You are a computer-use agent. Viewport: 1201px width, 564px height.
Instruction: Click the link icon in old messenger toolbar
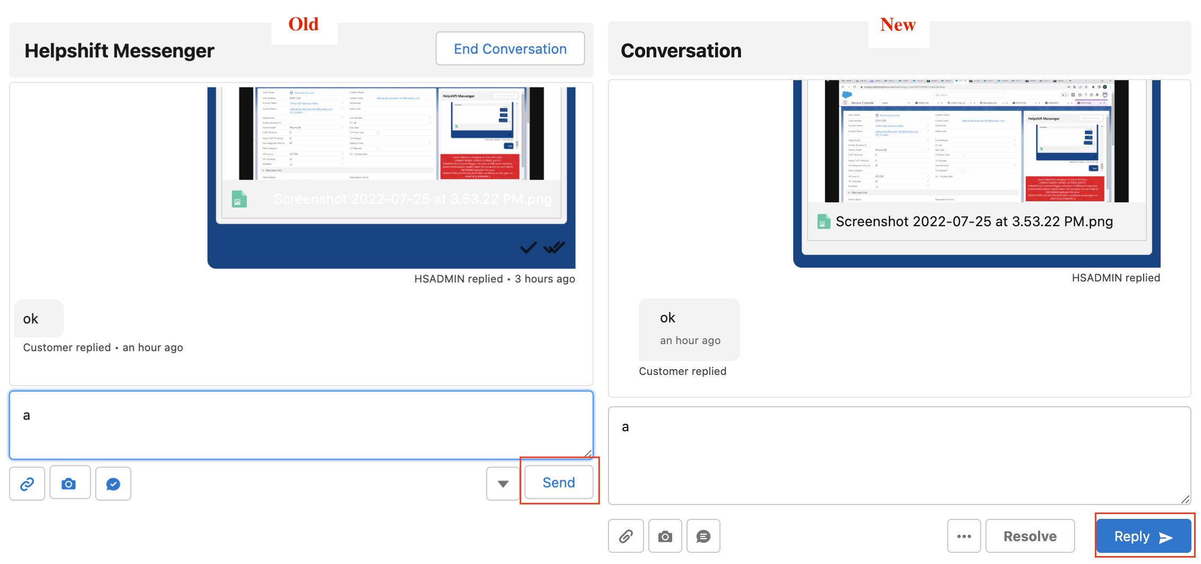[x=27, y=484]
